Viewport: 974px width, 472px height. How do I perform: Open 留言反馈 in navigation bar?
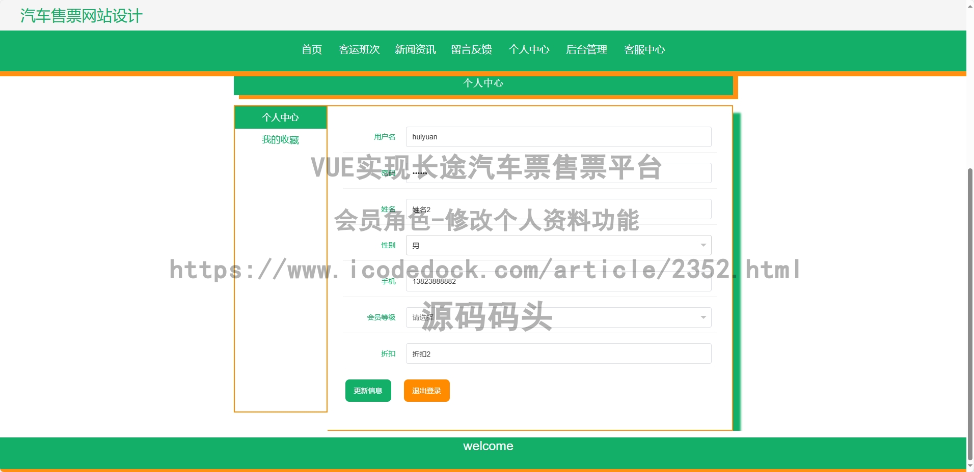click(x=471, y=49)
